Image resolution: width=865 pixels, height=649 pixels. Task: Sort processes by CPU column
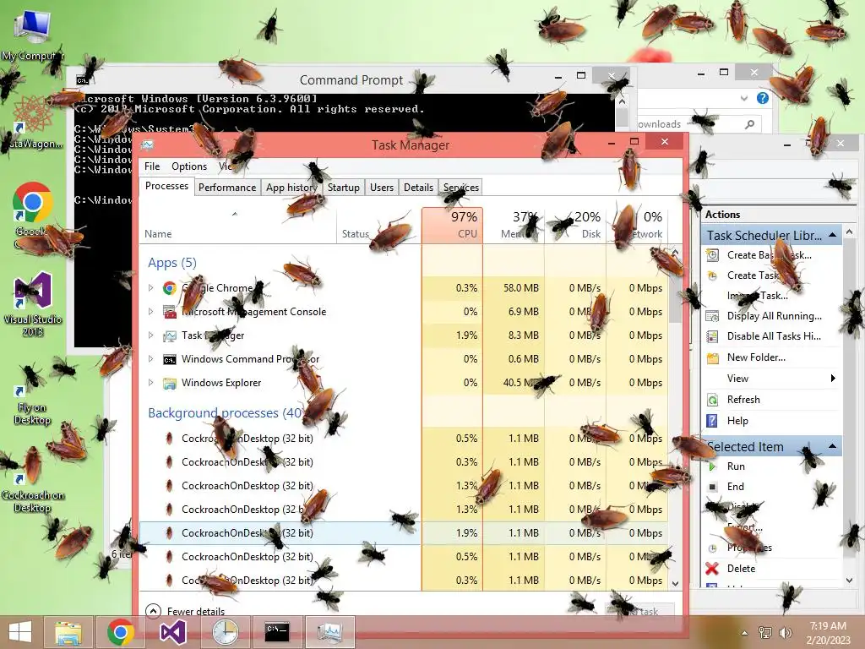click(x=453, y=225)
